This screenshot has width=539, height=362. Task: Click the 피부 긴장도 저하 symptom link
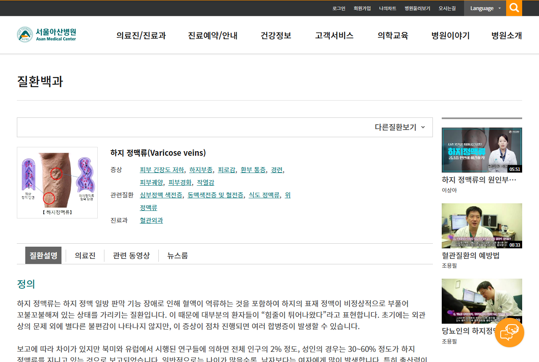162,170
